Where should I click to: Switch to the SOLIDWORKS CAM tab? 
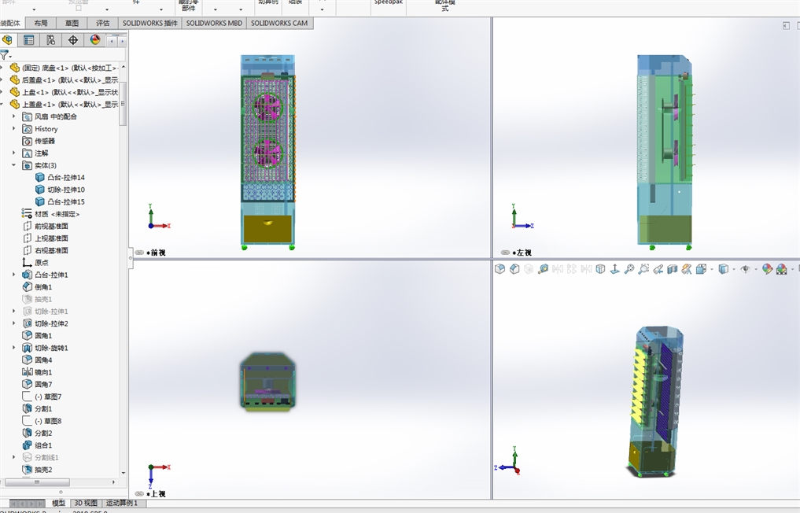point(279,23)
